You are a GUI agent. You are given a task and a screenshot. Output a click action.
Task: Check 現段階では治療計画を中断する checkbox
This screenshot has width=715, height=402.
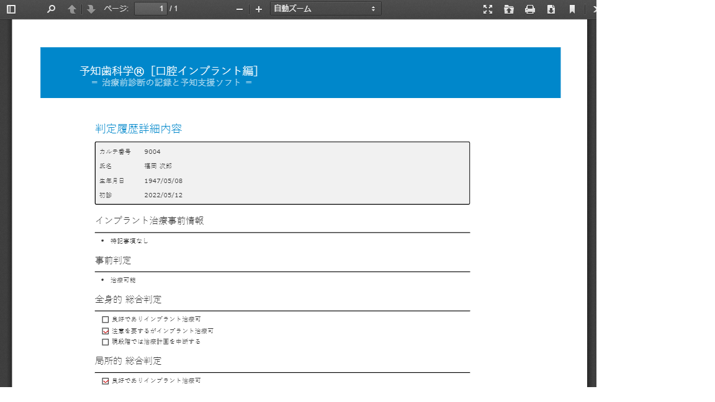point(106,342)
